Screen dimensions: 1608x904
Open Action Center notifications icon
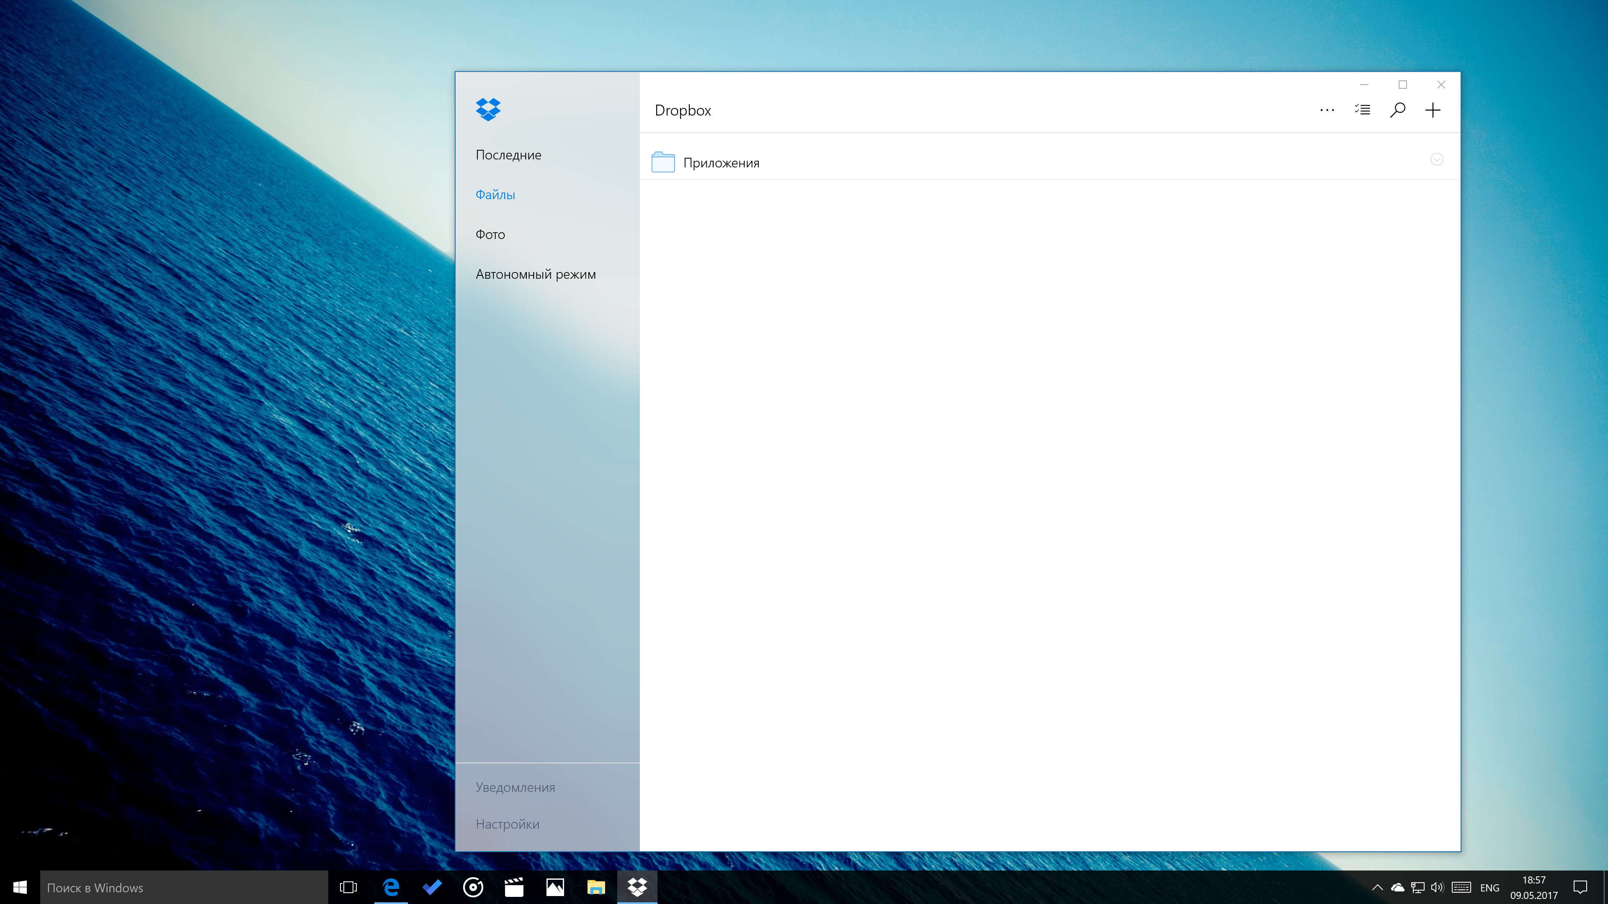point(1580,887)
